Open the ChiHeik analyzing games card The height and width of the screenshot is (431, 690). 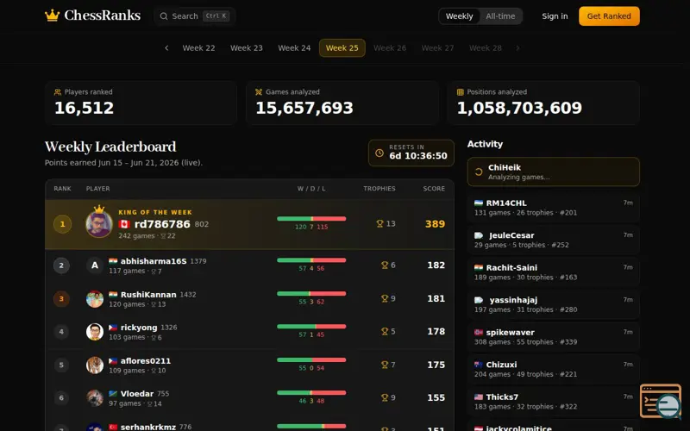tap(553, 172)
